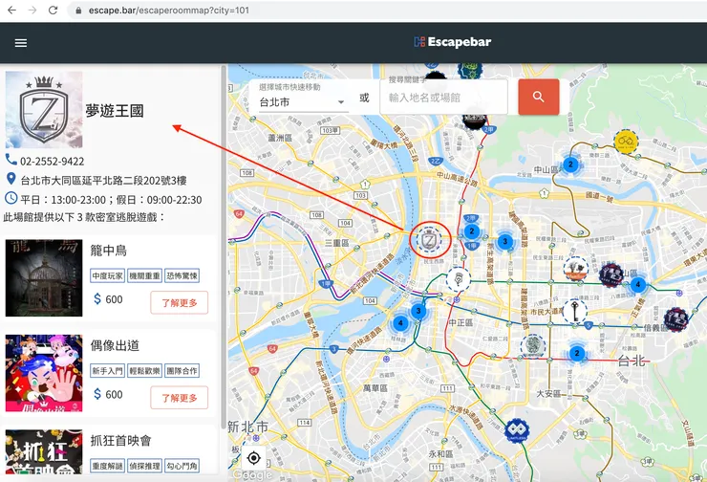Viewport: 707px width, 482px height.
Task: Click the 勾心鬥角 tag
Action: point(182,466)
